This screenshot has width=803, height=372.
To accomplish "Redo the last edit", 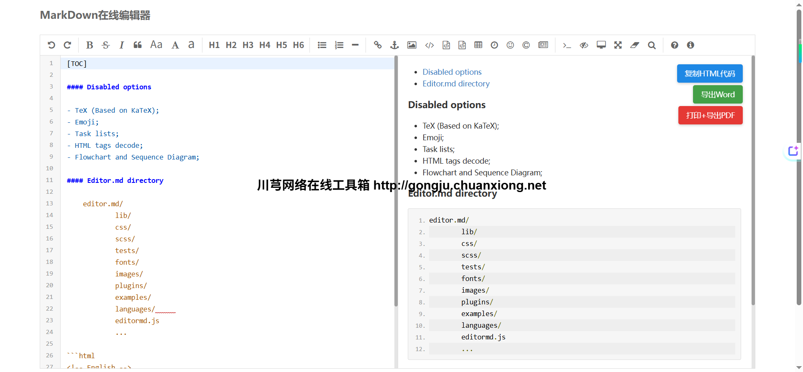I will pyautogui.click(x=67, y=45).
